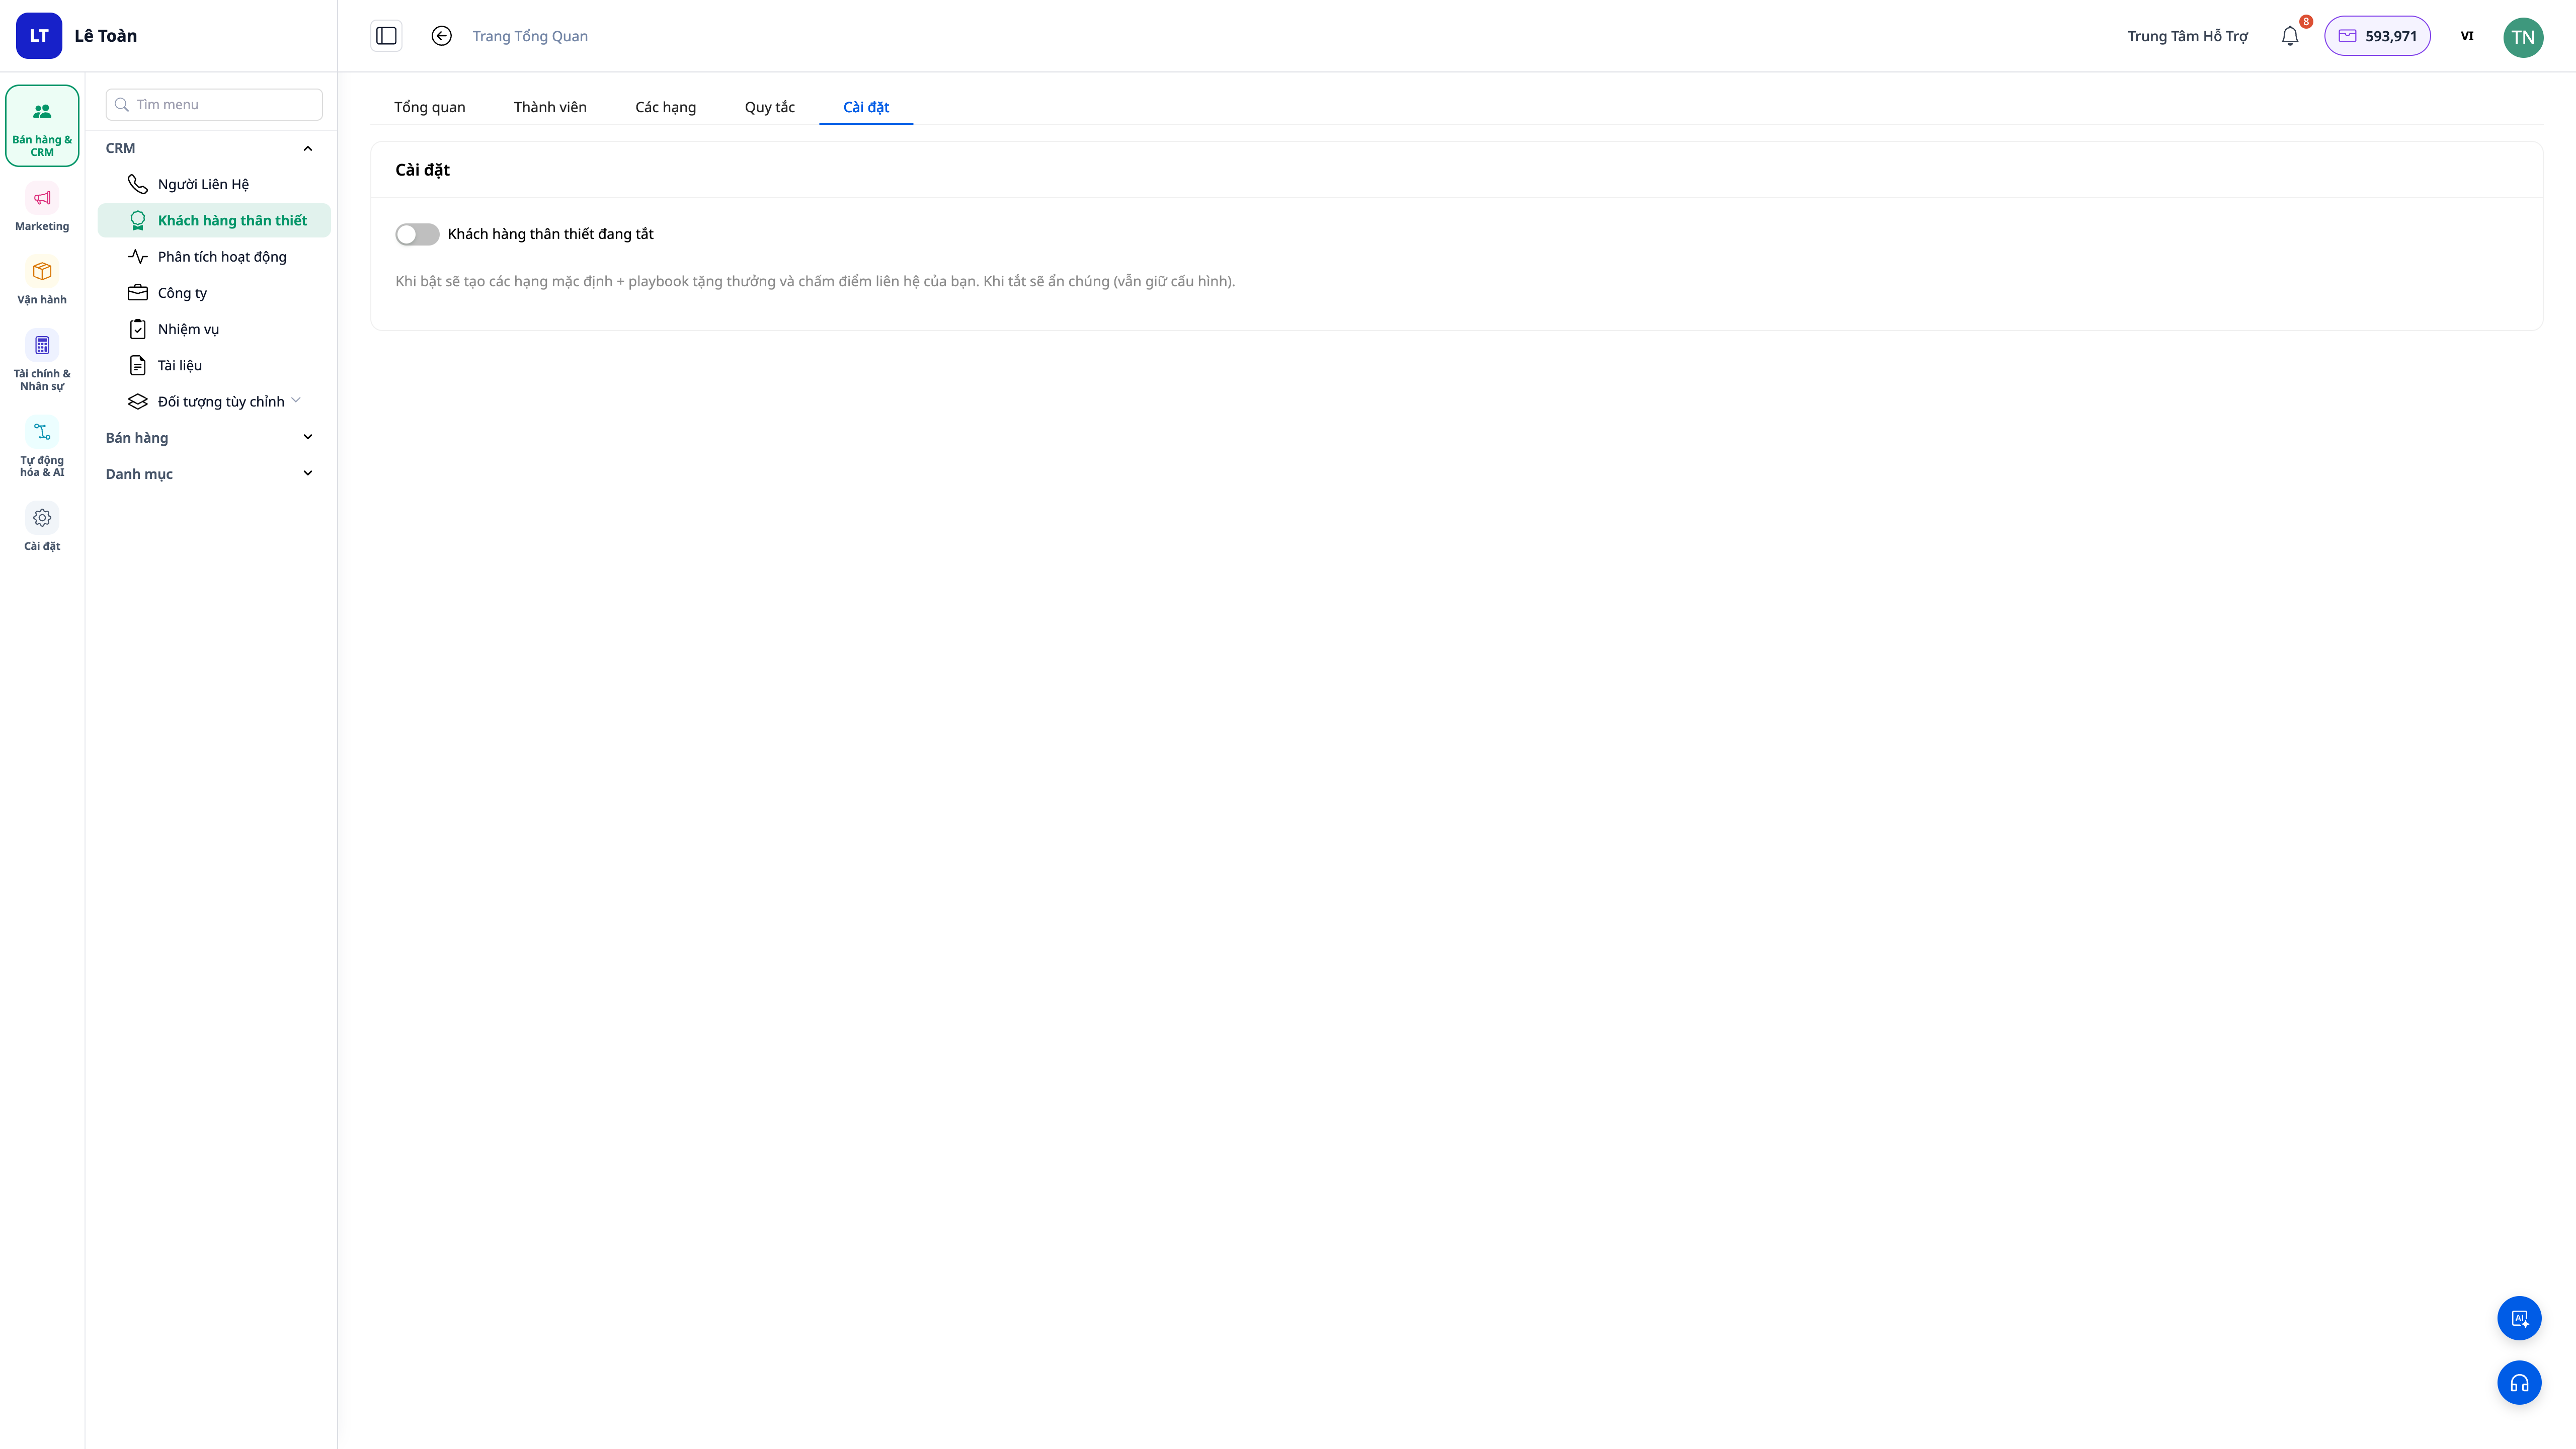
Task: Enable the Khách hàng thân thiết toggle
Action: tap(417, 234)
